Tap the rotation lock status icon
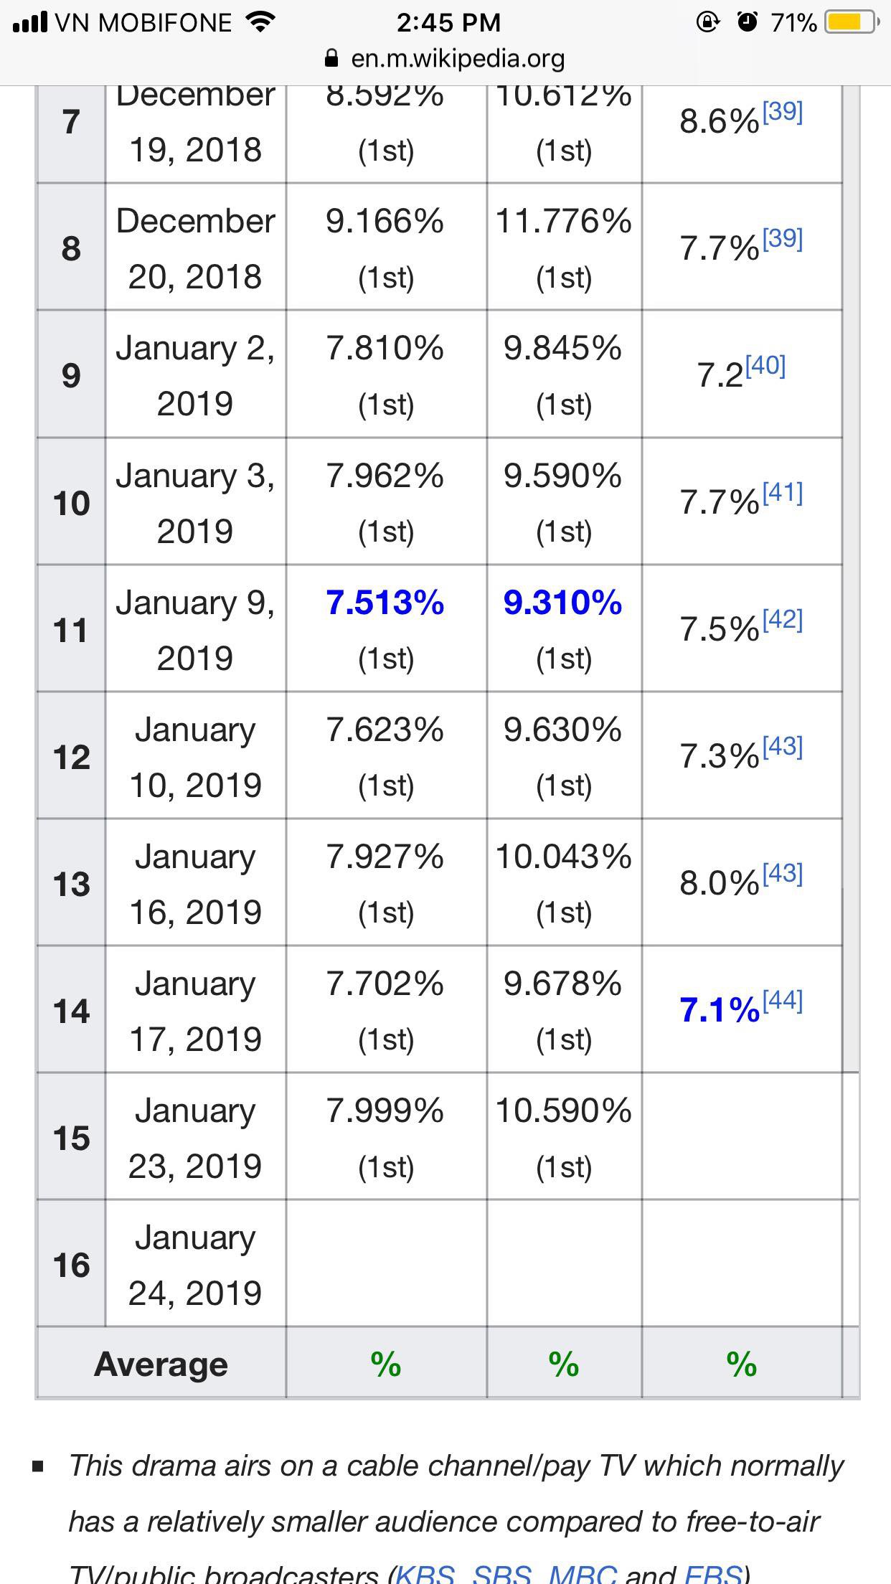Screen dimensions: 891x1584 point(707,22)
